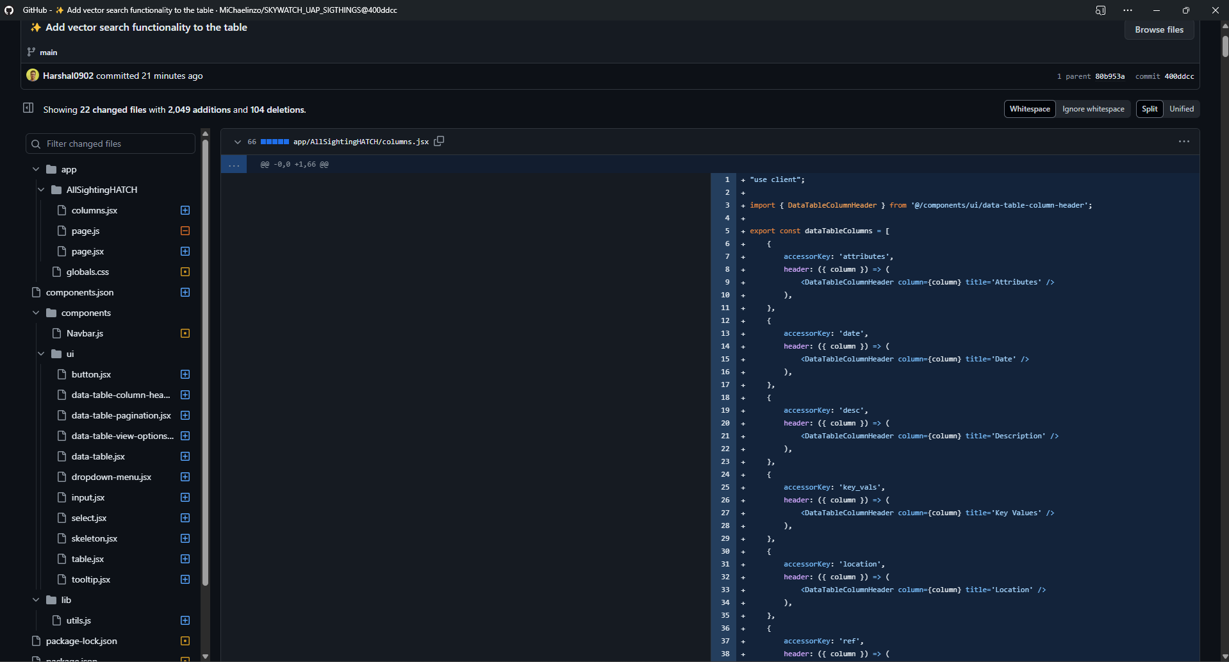Click the Harshal0902 avatar image

tap(33, 75)
